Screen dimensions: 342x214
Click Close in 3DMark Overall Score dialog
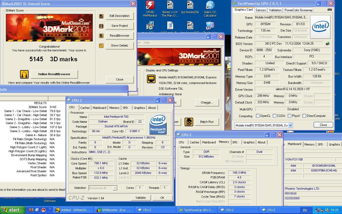(119, 79)
